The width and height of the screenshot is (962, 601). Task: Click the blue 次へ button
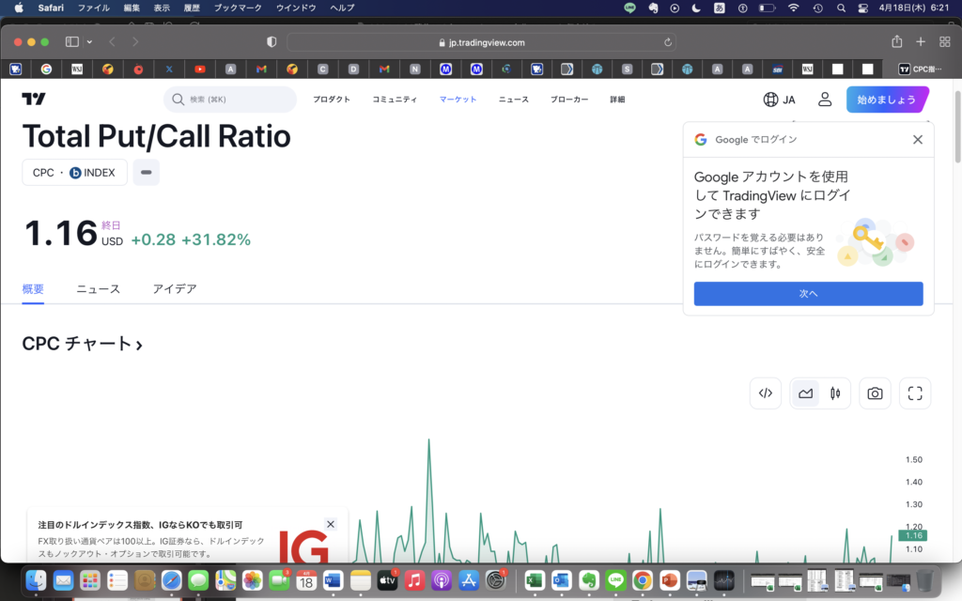(808, 294)
